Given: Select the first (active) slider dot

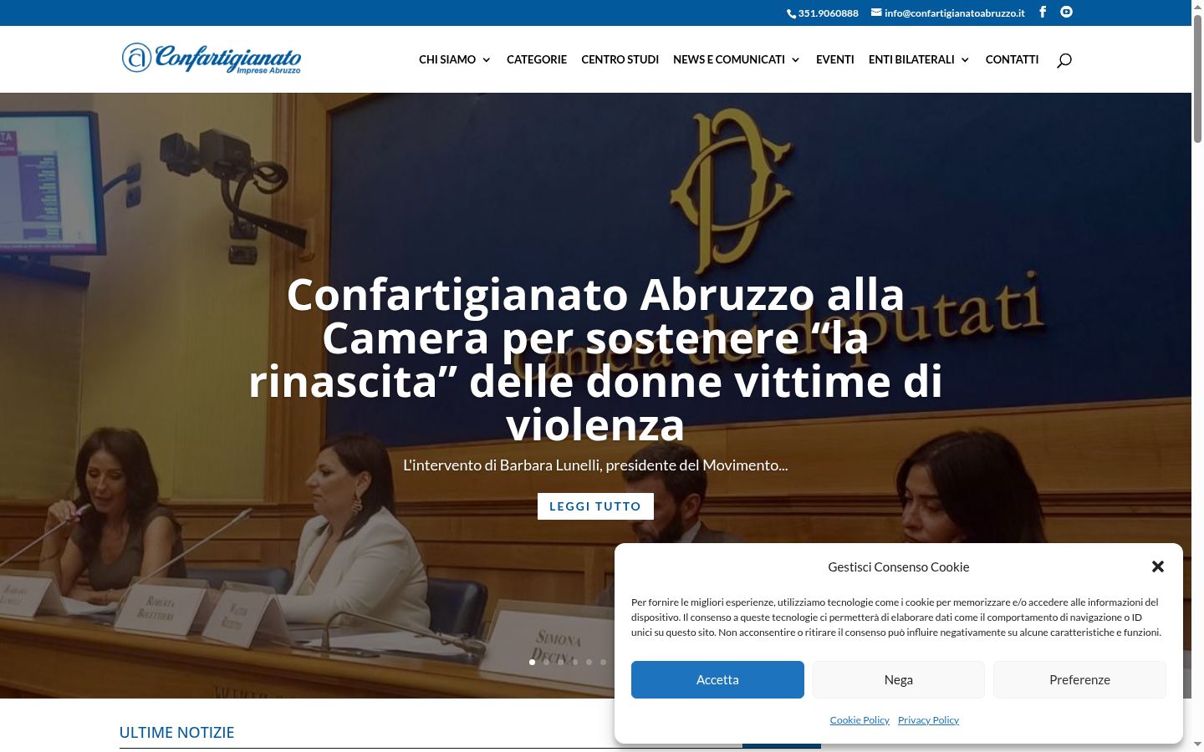Looking at the screenshot, I should [x=532, y=662].
